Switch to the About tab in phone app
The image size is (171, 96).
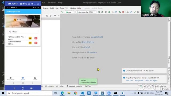click(11, 79)
